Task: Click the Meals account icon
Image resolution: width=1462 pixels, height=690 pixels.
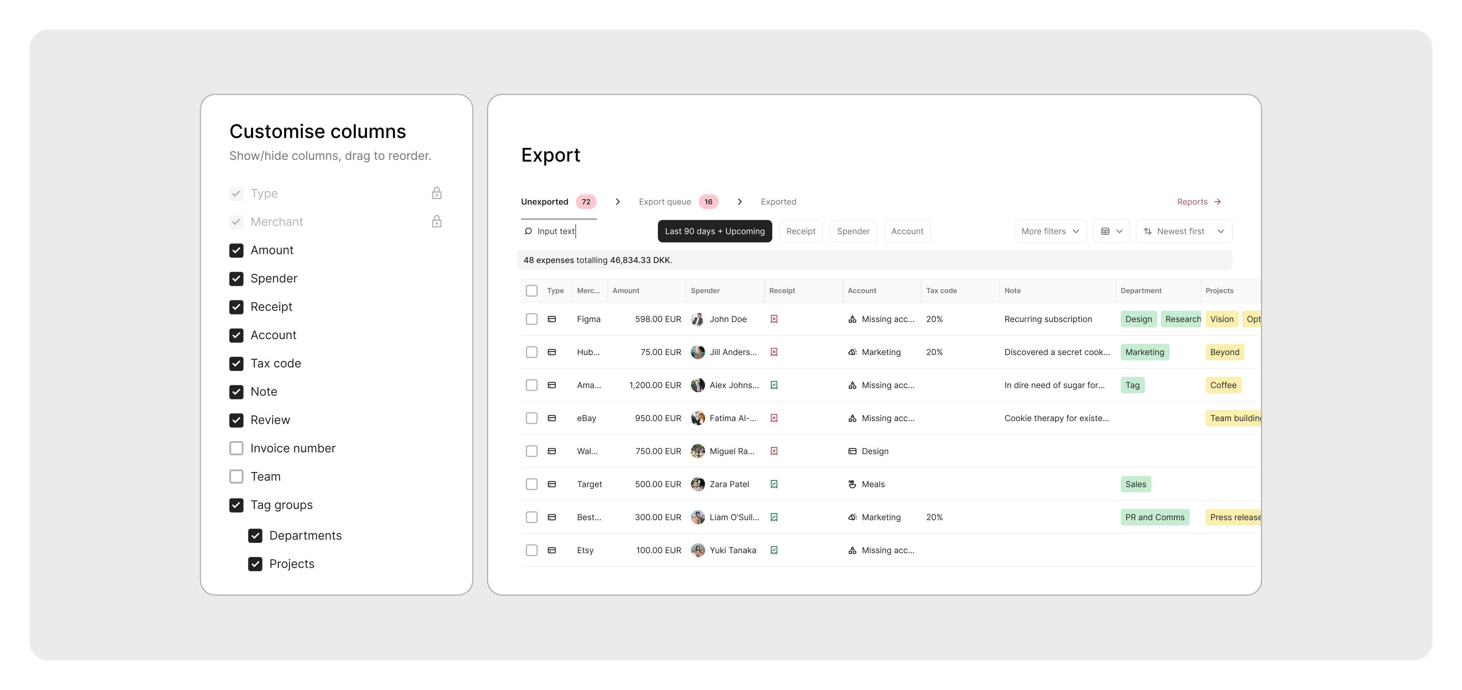Action: click(x=852, y=484)
